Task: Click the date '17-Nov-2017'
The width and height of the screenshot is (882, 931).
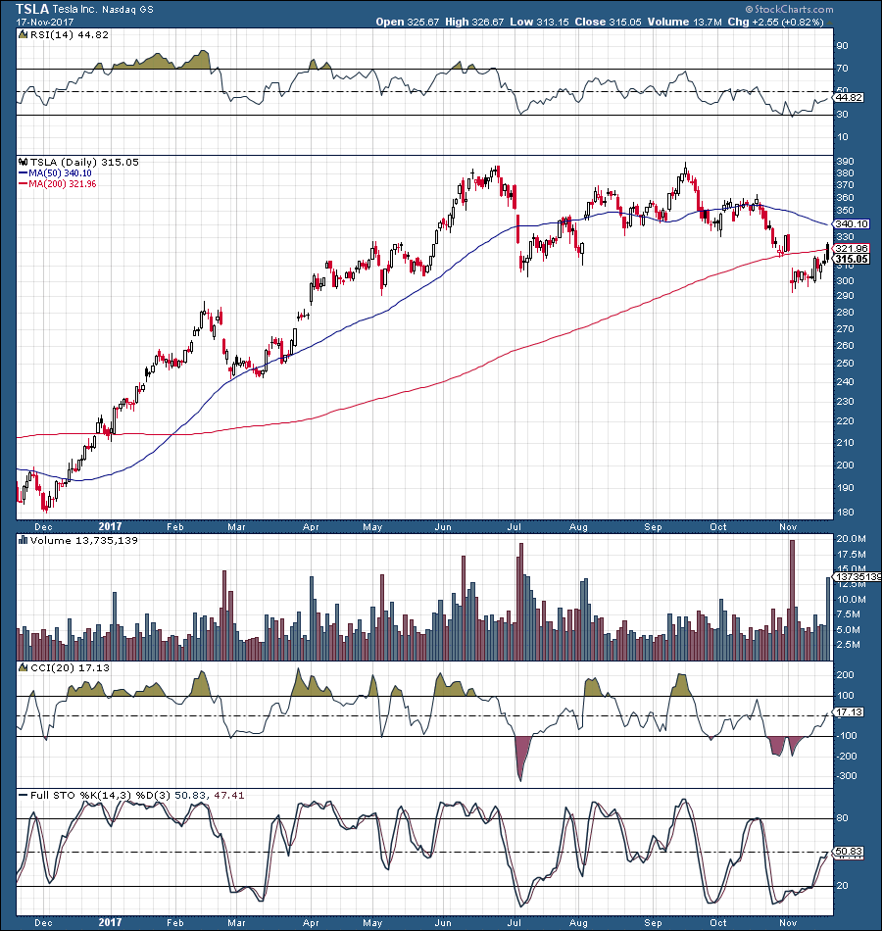Action: pos(44,23)
